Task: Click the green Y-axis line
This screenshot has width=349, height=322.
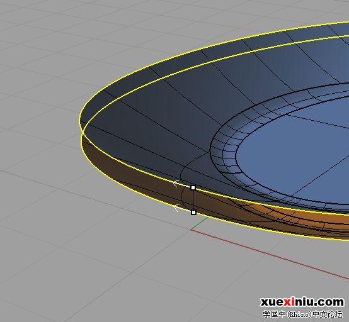Action: (x=200, y=223)
